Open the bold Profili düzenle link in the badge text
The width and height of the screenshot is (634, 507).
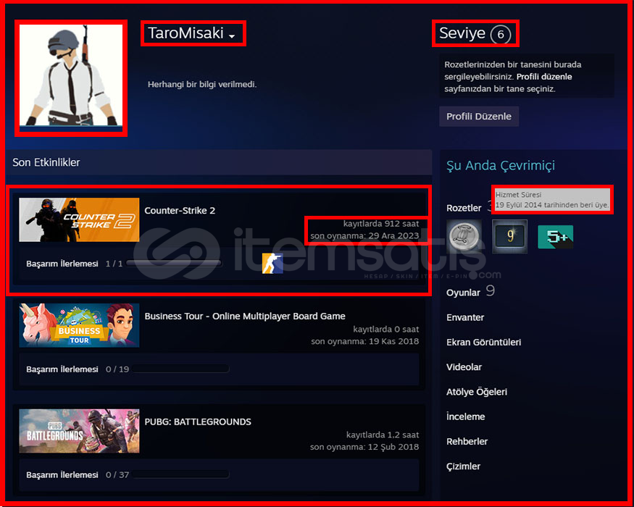click(544, 77)
